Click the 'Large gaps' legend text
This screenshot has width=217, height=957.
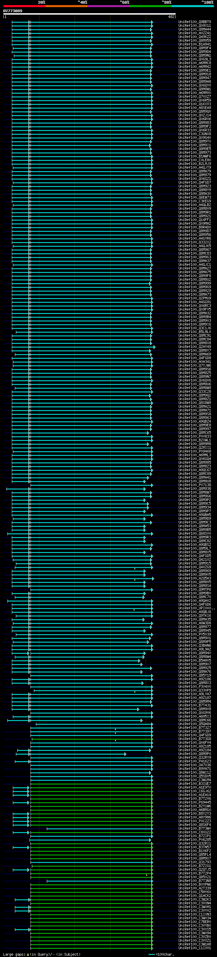15,954
